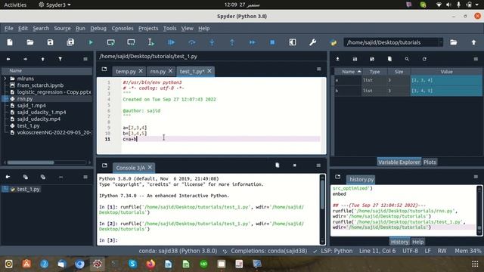
Task: Open console pane options menu
Action: tap(318, 165)
